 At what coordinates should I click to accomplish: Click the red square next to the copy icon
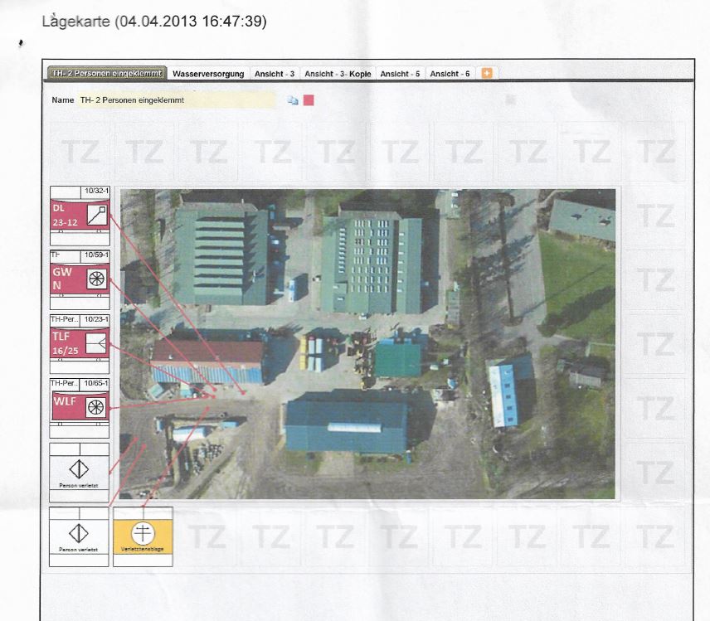point(309,100)
